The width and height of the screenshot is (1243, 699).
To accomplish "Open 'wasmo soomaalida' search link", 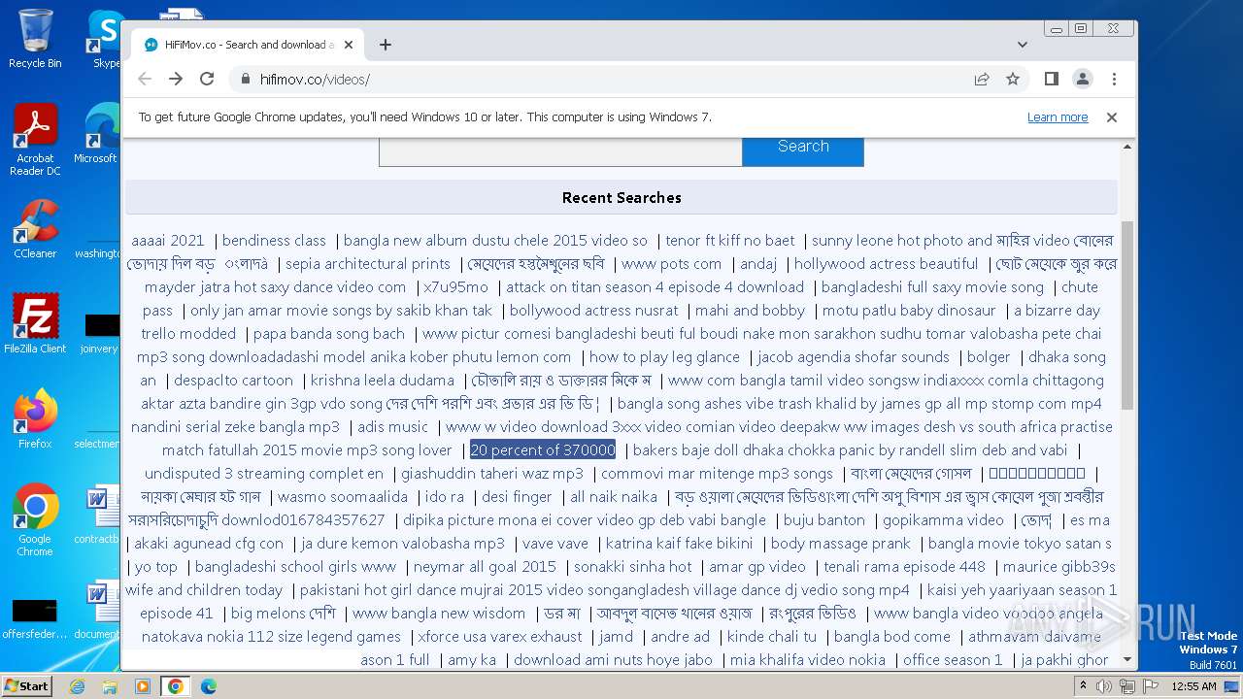I will tap(343, 497).
